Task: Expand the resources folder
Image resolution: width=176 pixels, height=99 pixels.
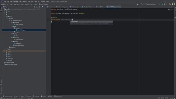Action: [8, 47]
